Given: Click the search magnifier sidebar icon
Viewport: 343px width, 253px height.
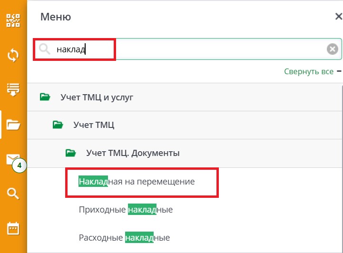Looking at the screenshot, I should click(13, 193).
